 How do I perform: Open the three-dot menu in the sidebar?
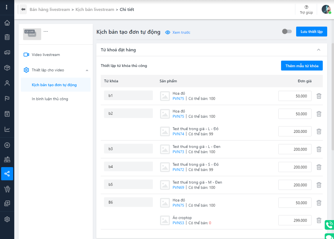7,7
